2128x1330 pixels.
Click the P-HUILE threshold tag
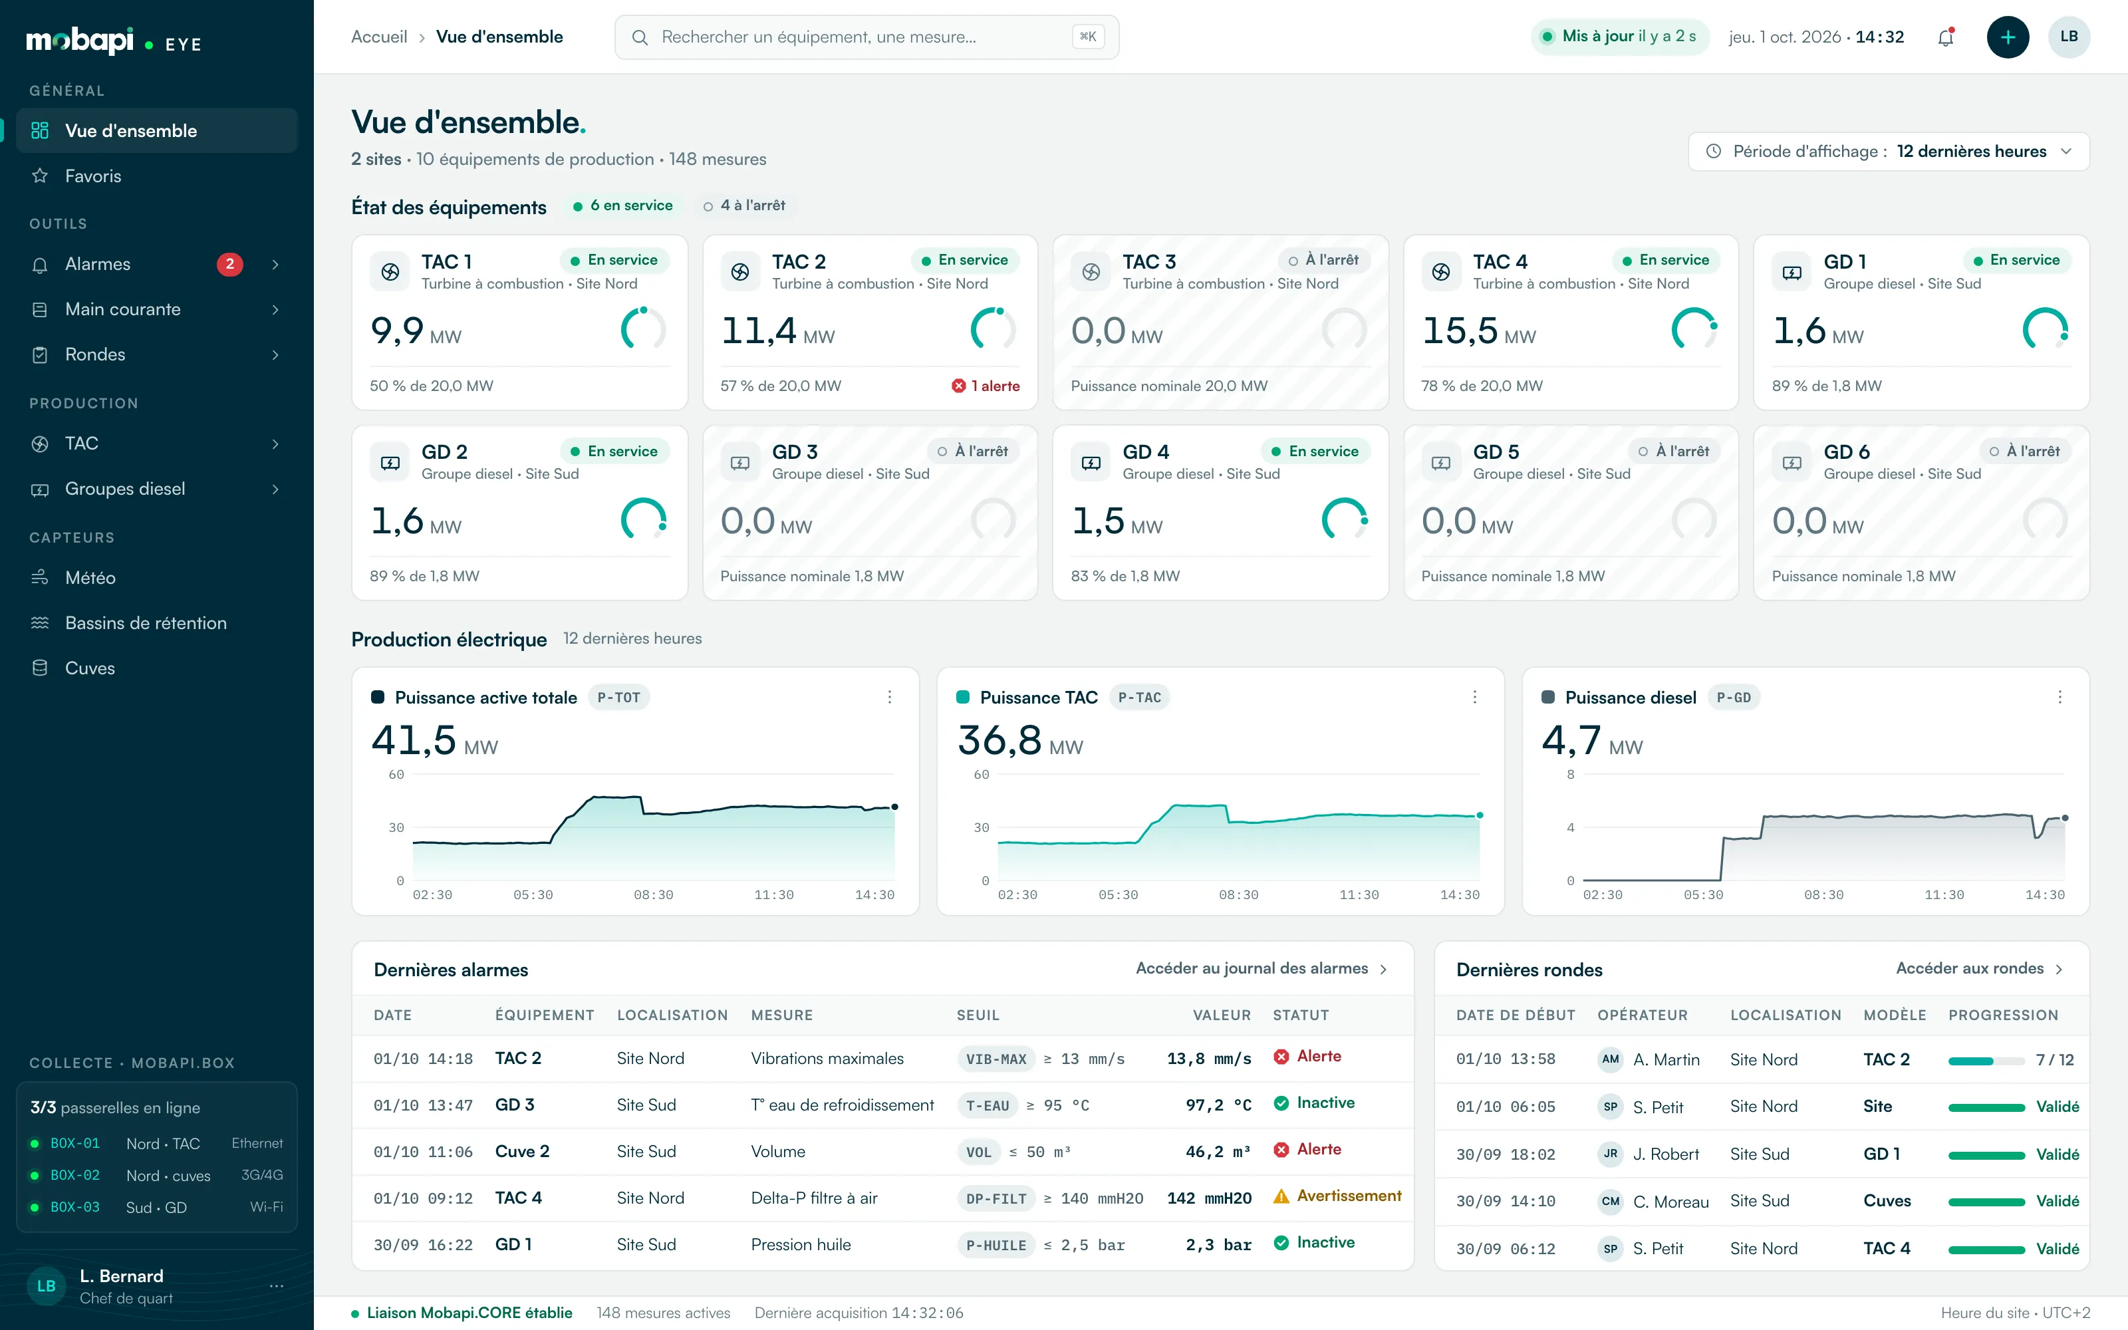tap(996, 1246)
